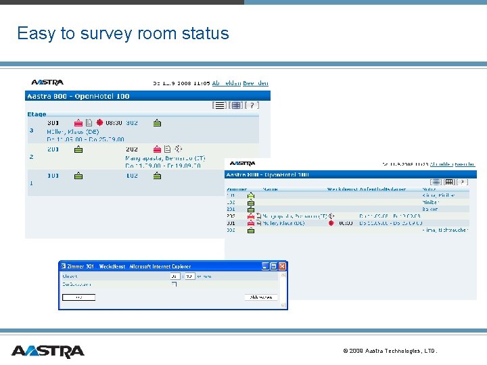Click the Nichtraucher note in the last table row
Image resolution: width=487 pixels, height=365 pixels.
pyautogui.click(x=445, y=230)
